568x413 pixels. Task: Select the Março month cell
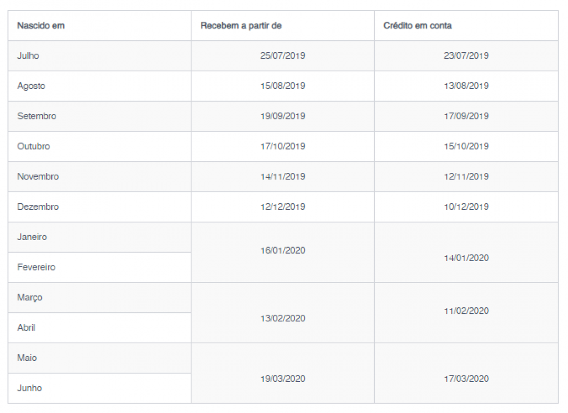30,297
